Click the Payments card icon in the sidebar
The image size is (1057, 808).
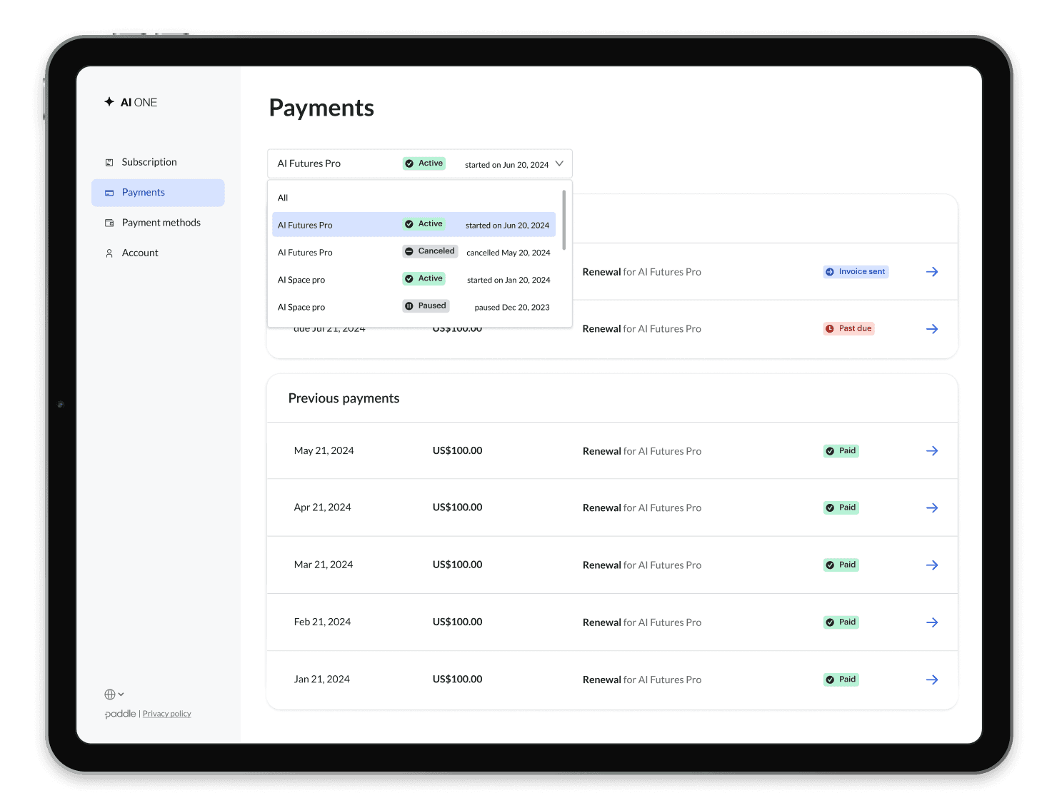109,193
